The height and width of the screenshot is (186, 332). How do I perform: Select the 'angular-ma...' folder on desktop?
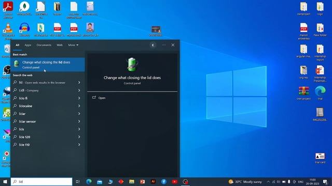(303, 51)
